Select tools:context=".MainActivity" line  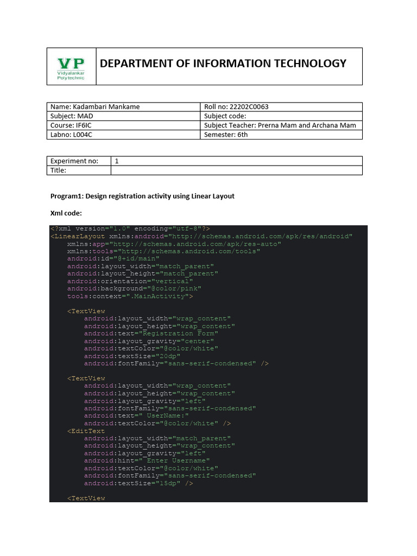coord(130,296)
